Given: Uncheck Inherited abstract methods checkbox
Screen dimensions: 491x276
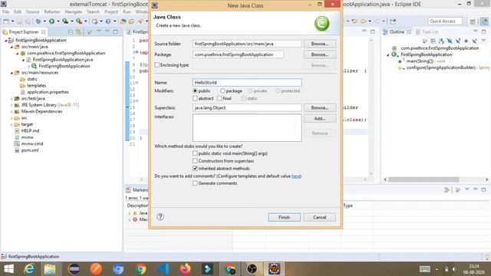Looking at the screenshot, I should click(x=195, y=169).
